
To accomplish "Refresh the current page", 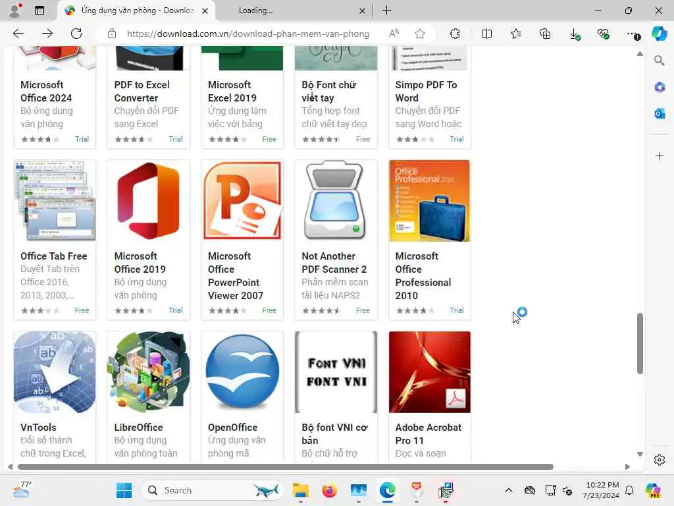I will [x=76, y=34].
